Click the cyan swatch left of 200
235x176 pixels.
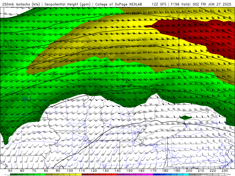[186, 175]
